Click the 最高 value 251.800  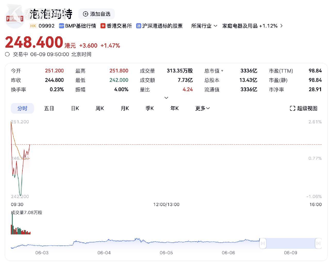(x=119, y=71)
